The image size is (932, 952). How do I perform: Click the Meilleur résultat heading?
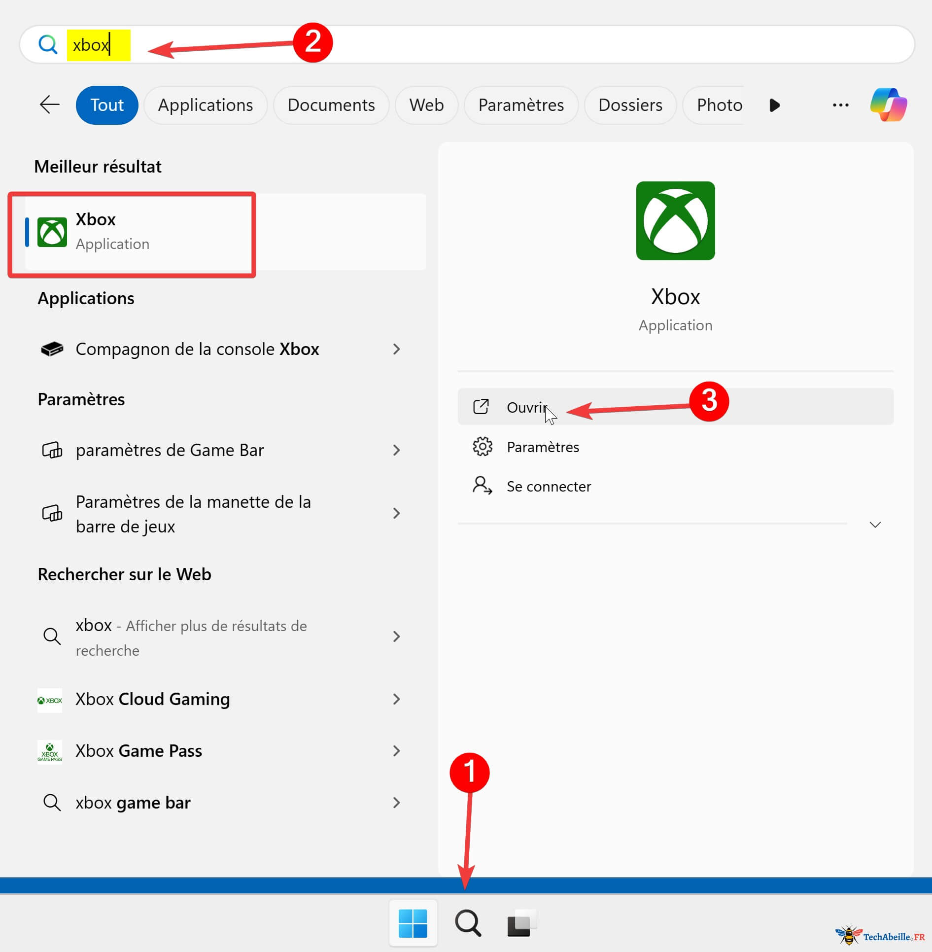coord(98,167)
